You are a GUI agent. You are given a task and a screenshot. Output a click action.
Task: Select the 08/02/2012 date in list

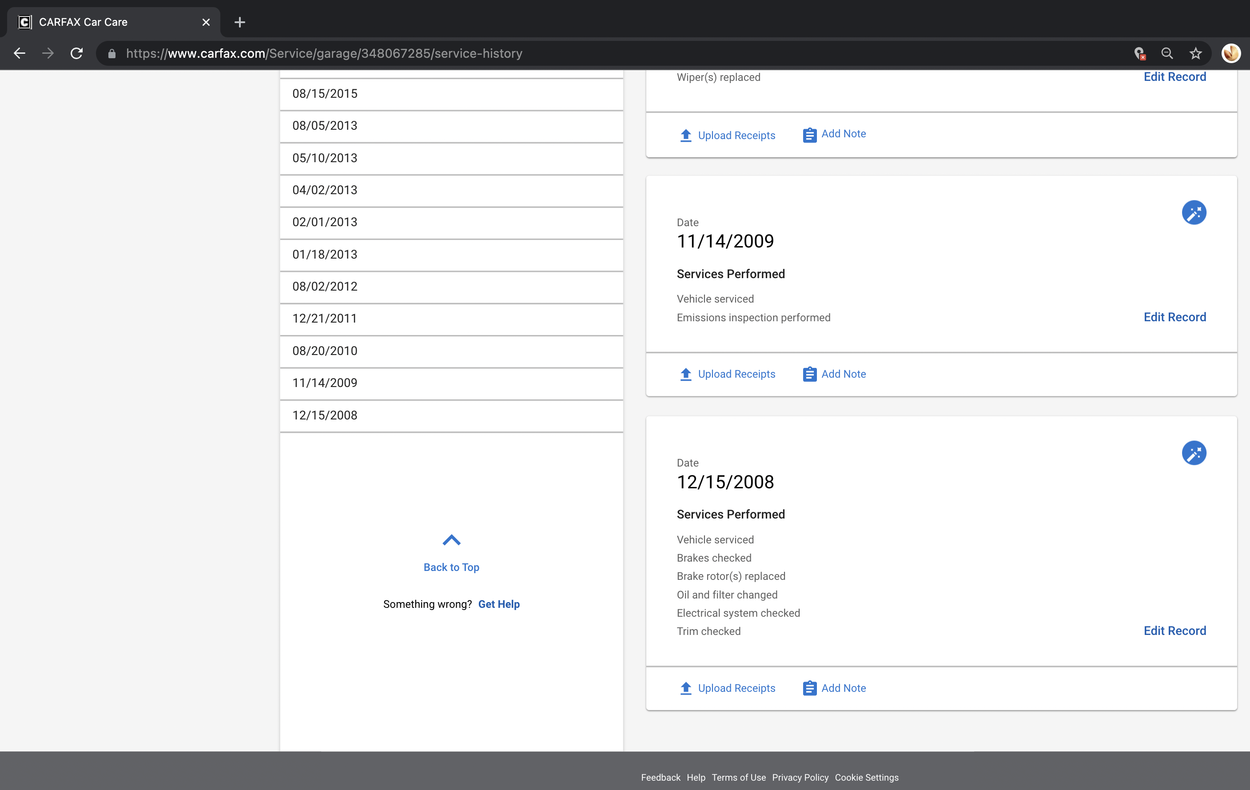pyautogui.click(x=451, y=287)
